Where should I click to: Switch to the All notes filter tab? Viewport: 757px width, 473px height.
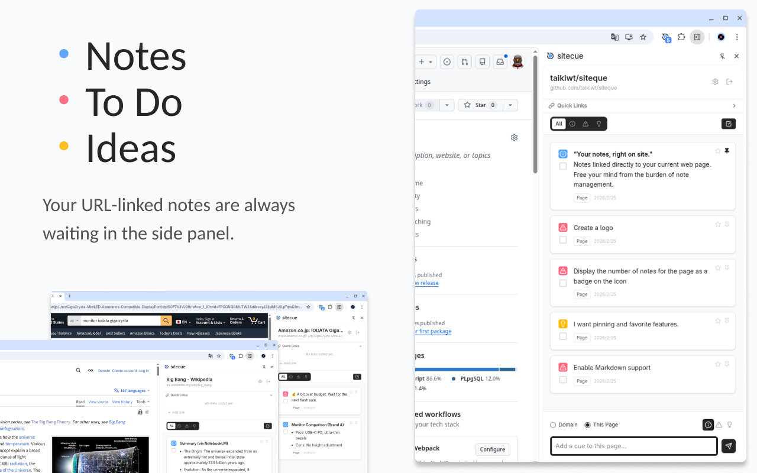click(558, 124)
